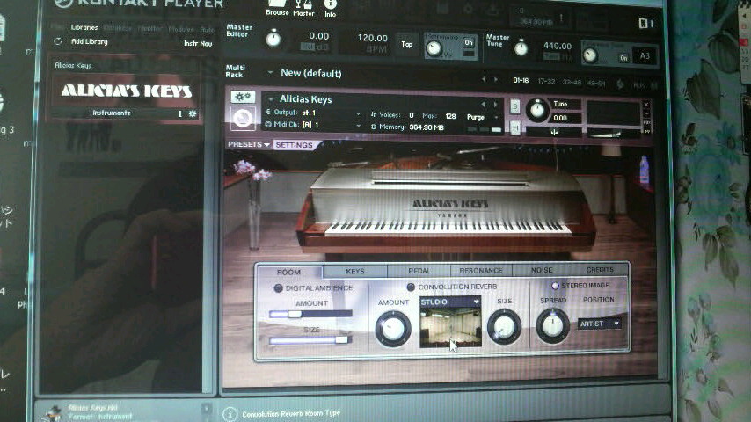Enable Stereo Image
Viewport: 751px width, 422px height.
tap(555, 286)
